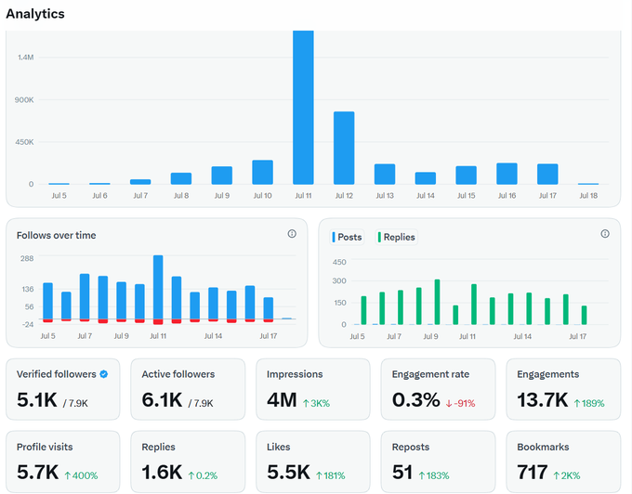Click the 1.4M axis label on impressions chart

click(25, 58)
